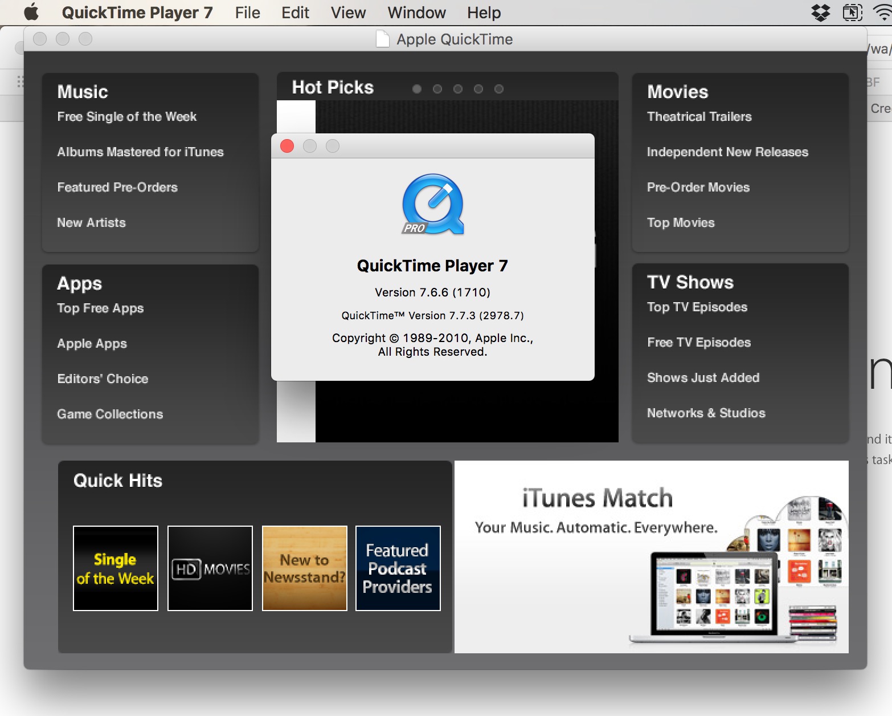The image size is (892, 716).
Task: Open Free Single of the Week
Action: (126, 116)
